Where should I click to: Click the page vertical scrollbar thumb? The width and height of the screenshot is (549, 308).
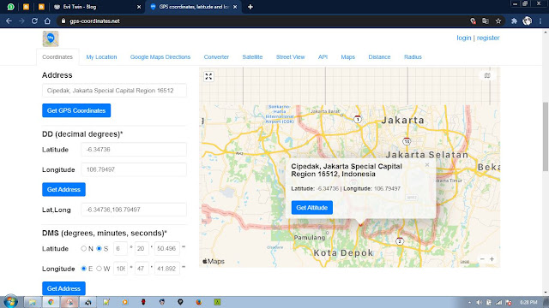546,137
